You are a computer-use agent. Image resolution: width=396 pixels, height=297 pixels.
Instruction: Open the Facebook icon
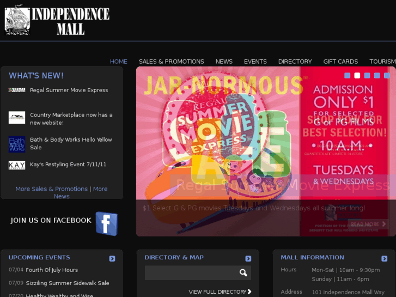(x=107, y=223)
